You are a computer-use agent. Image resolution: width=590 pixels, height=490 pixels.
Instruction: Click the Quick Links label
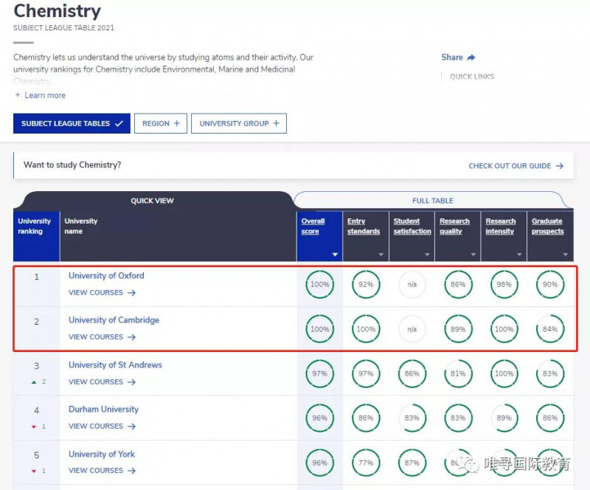pyautogui.click(x=472, y=77)
